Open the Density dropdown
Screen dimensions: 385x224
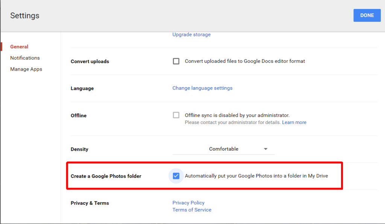pos(223,149)
